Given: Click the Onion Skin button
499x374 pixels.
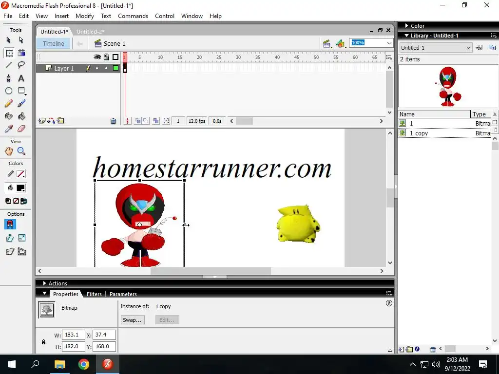Looking at the screenshot, I should (x=138, y=121).
